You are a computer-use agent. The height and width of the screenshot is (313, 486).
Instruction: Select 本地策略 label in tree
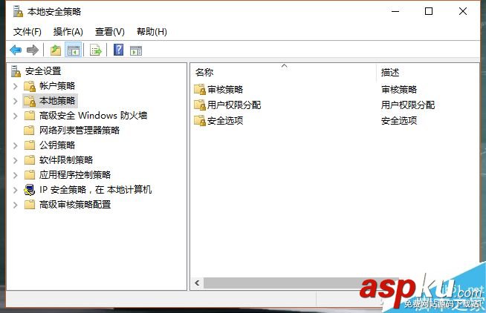coord(57,101)
